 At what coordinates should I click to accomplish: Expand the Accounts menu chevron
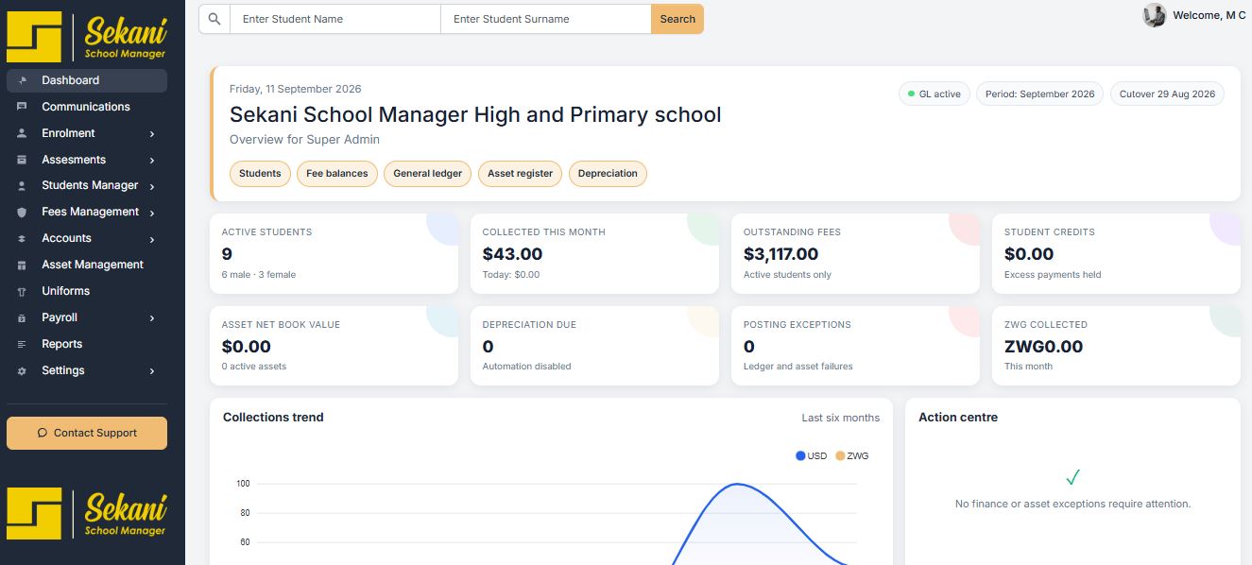[x=152, y=240]
